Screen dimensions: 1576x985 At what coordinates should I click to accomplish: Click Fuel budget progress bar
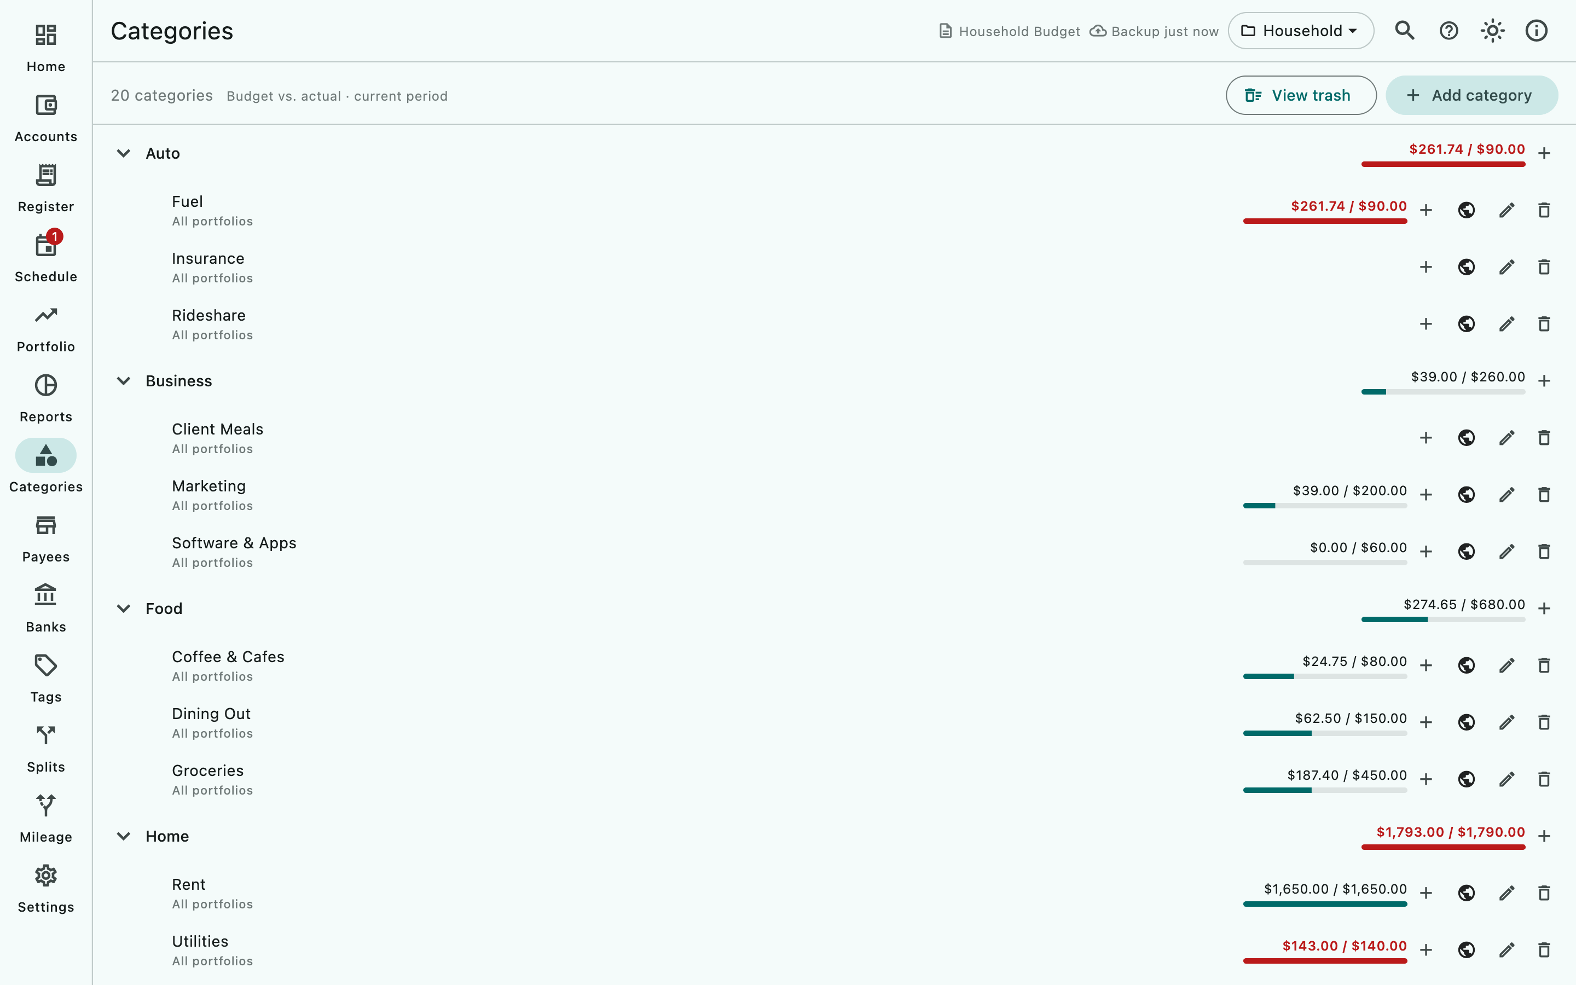1325,222
